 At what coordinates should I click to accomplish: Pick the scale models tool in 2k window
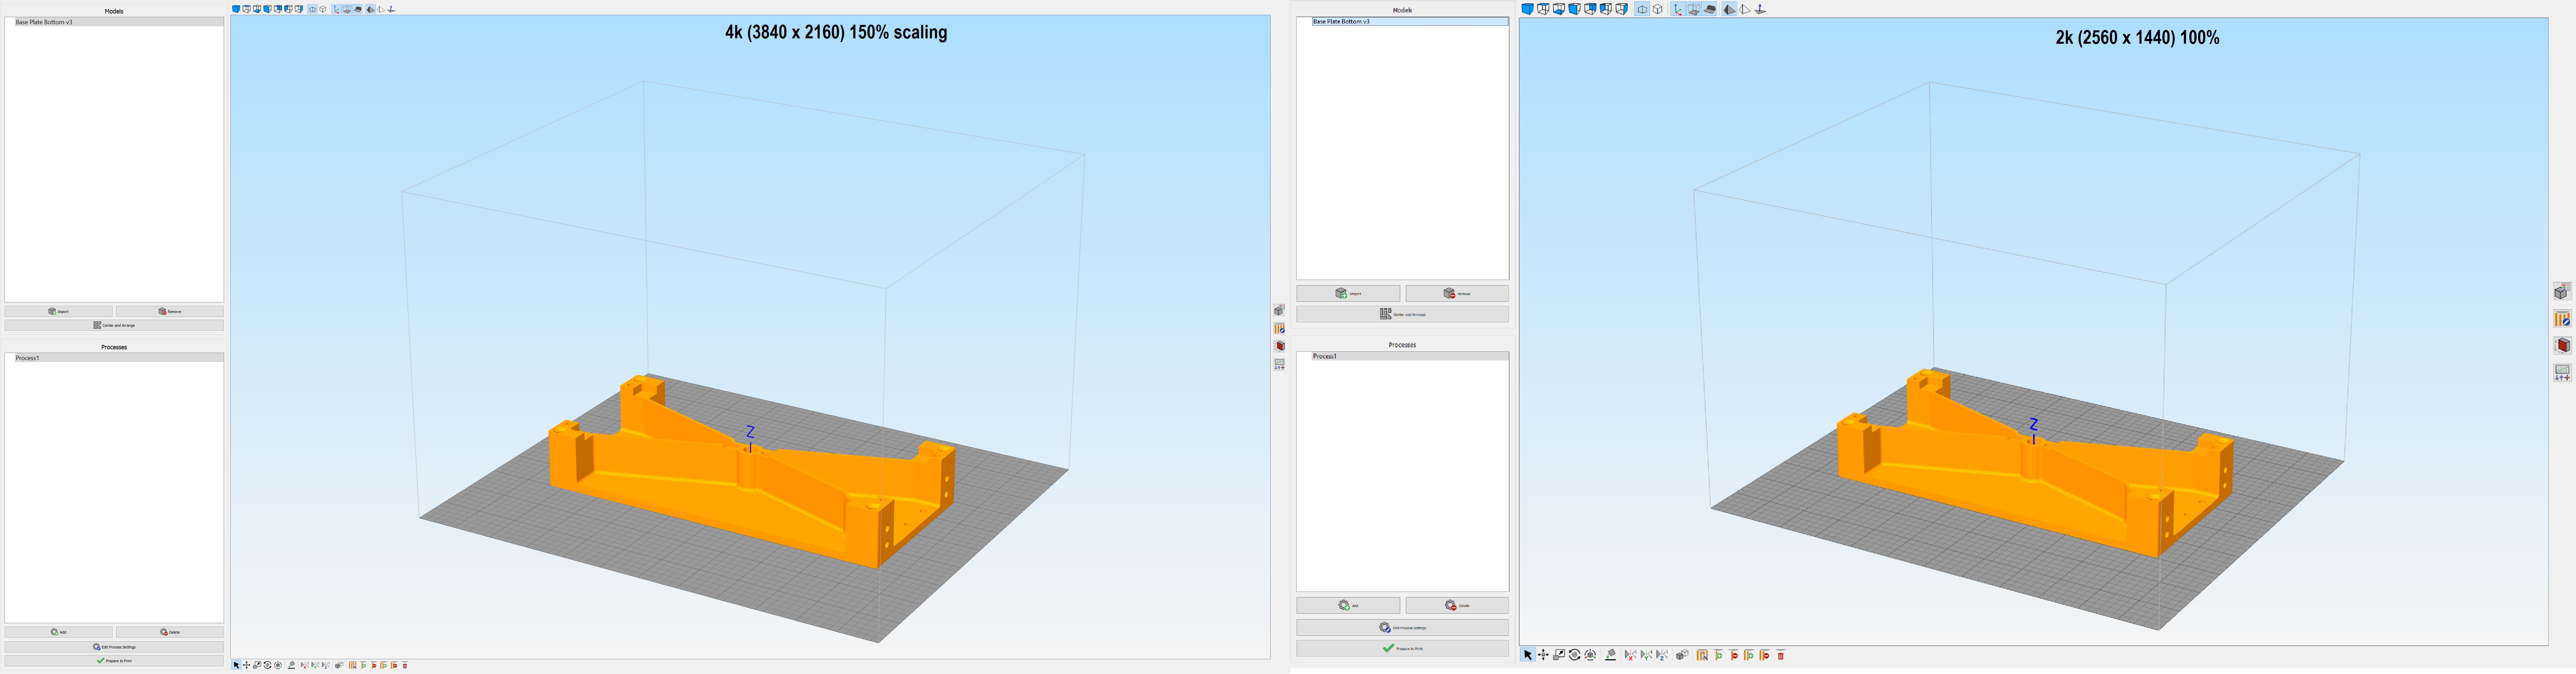click(1559, 655)
